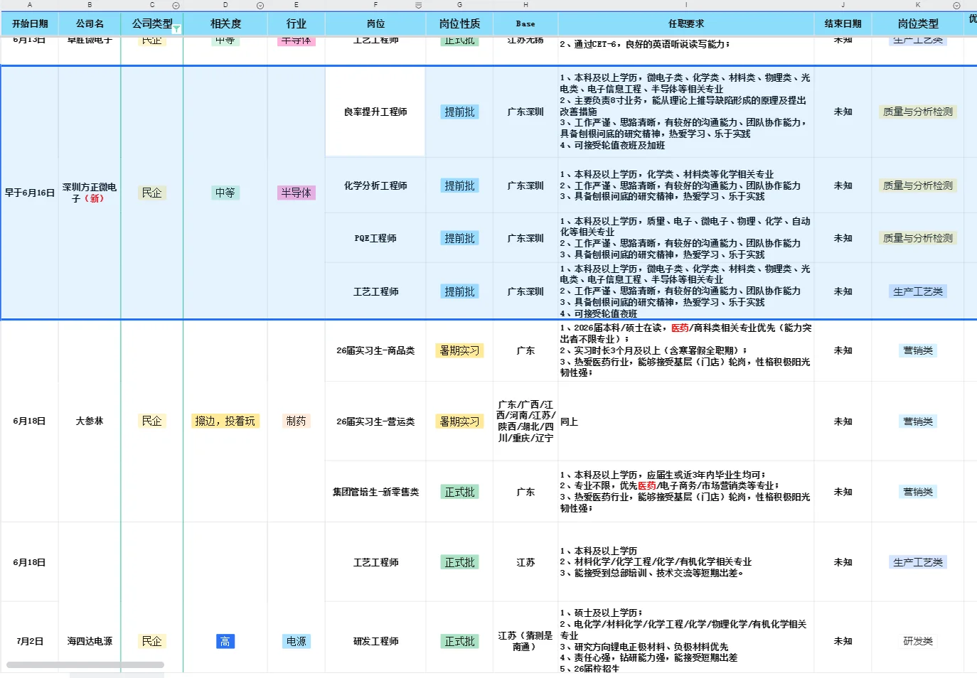Select the 26届实习生-商品类 position cell

point(375,350)
